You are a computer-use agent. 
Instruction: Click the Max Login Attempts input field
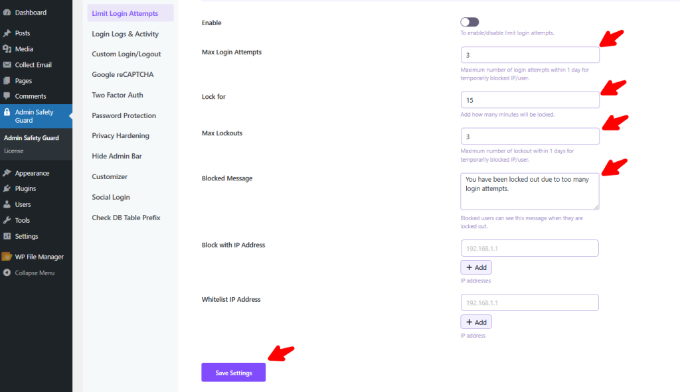(x=529, y=55)
